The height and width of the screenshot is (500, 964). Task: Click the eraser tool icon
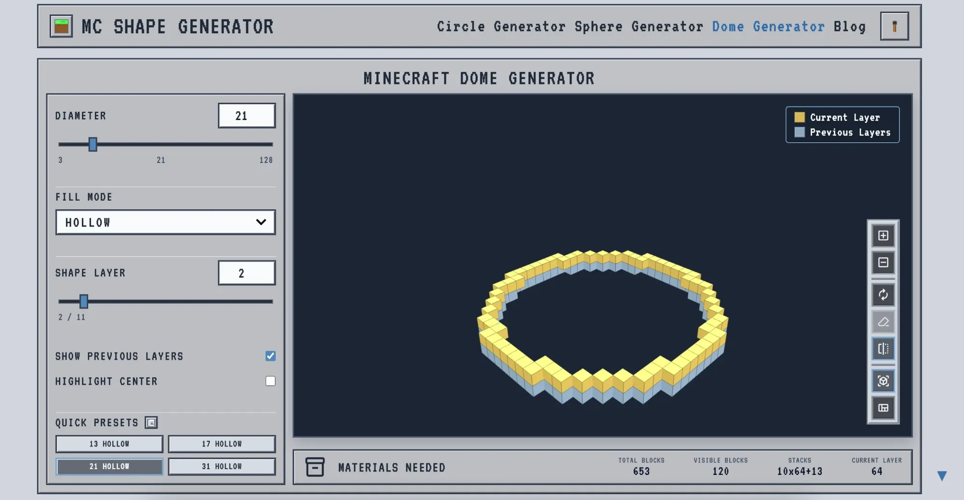click(883, 322)
